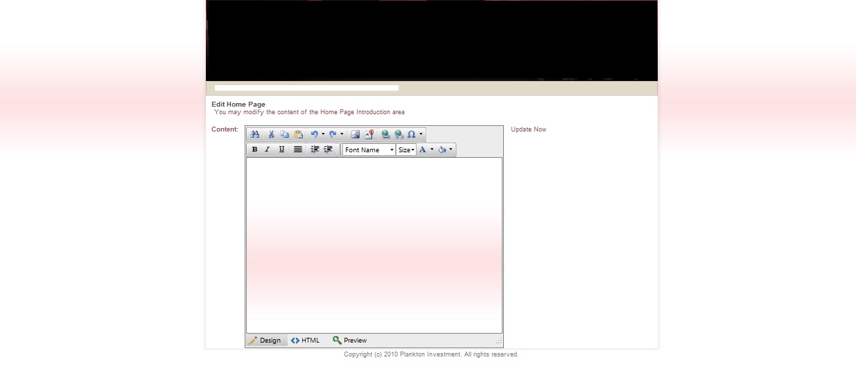Click the Plankton Investment copyright text
856x371 pixels.
point(431,354)
